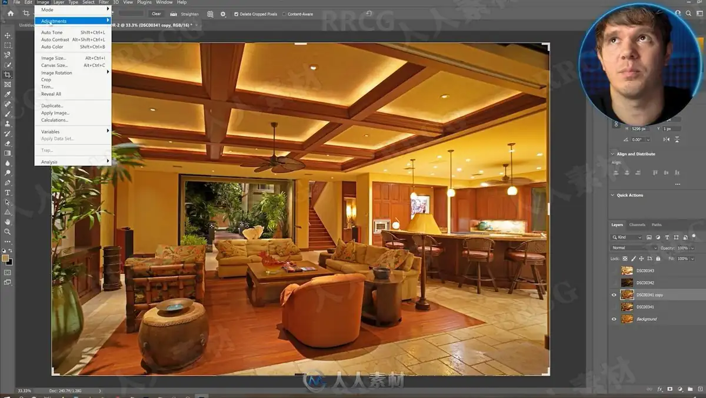Viewport: 706px width, 398px height.
Task: Toggle lock all padlock icon
Action: pyautogui.click(x=658, y=258)
